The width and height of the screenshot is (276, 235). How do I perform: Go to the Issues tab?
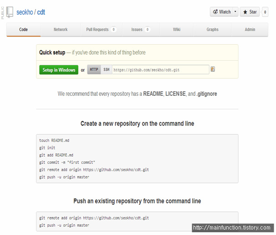coord(140,30)
